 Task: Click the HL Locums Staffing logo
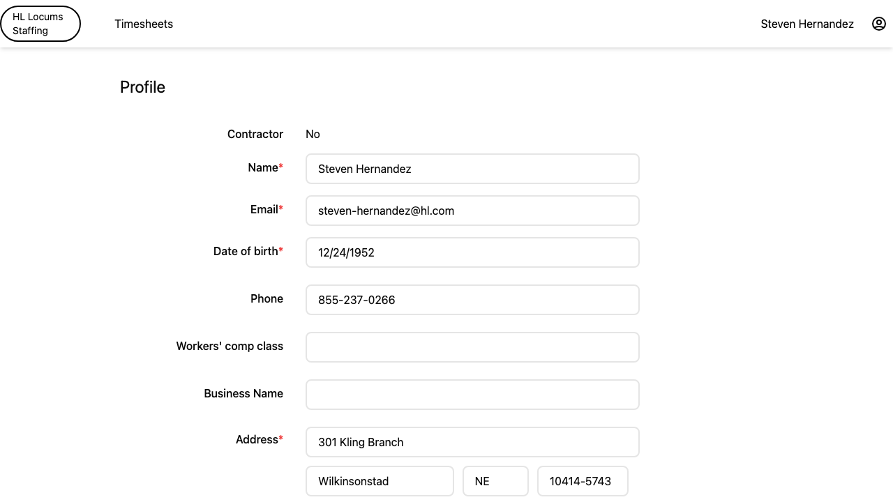click(x=40, y=24)
